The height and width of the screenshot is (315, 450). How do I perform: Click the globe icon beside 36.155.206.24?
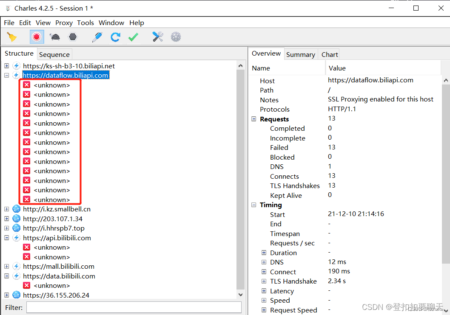(x=16, y=295)
